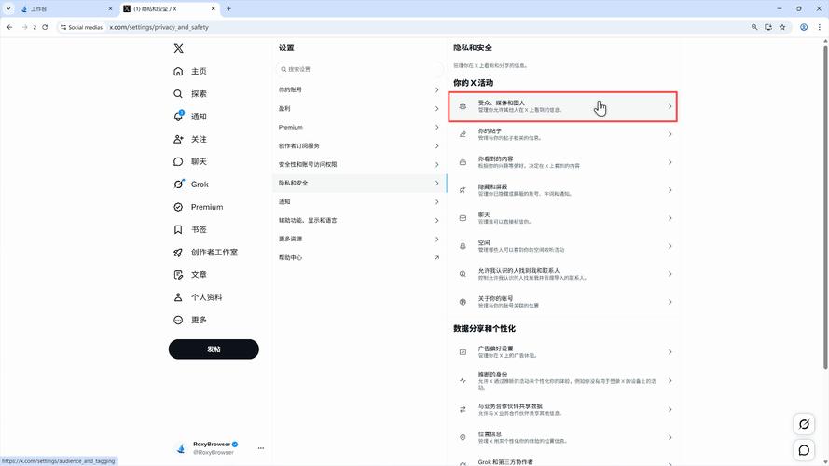Open the Chrome three-dot menu
829x466 pixels.
point(819,27)
